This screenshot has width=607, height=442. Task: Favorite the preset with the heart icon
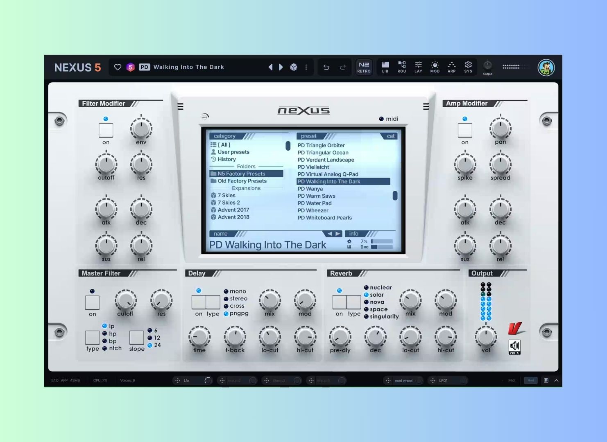pyautogui.click(x=118, y=67)
